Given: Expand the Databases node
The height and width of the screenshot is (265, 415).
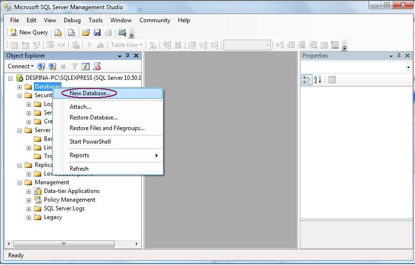Looking at the screenshot, I should tap(19, 87).
